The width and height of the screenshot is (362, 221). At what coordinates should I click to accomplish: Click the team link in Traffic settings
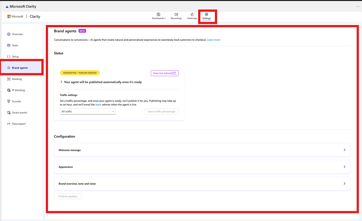click(x=98, y=105)
